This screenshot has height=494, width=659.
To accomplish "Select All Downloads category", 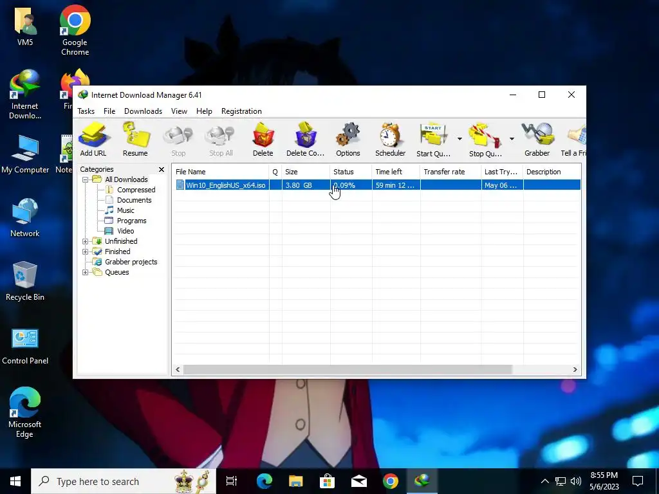I will (126, 179).
